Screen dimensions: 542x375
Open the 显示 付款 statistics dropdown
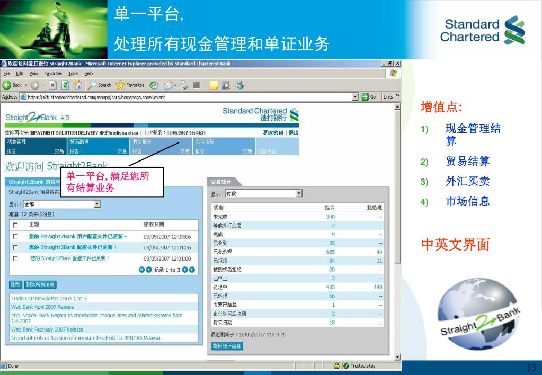click(299, 193)
